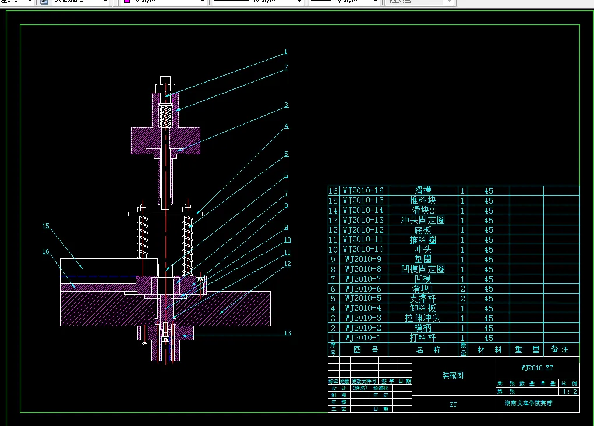
Task: Click the 更改文件号 label
Action: pos(364,381)
